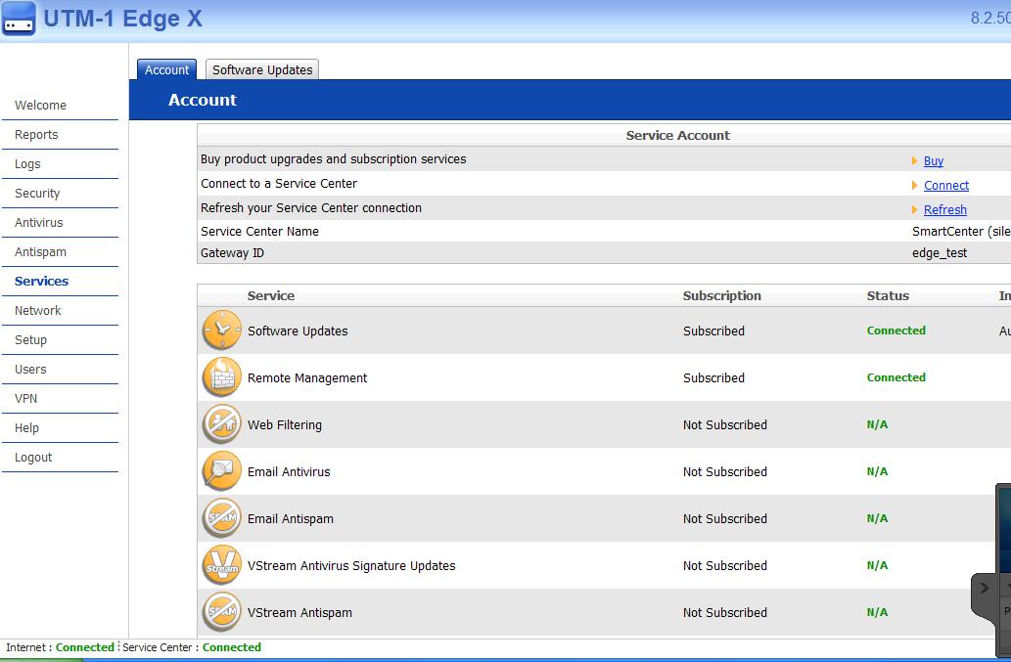Click the Software Updates clock icon
Screen dimensions: 1011x662
tap(222, 330)
